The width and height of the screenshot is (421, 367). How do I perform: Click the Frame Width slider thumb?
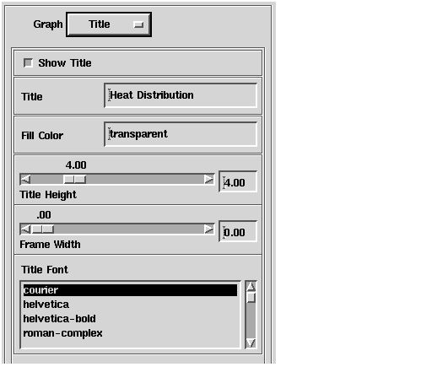(x=42, y=229)
